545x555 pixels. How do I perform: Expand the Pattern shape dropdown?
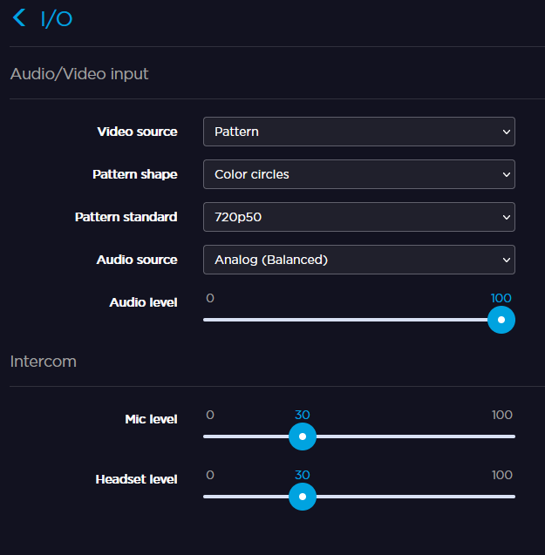[x=358, y=174]
